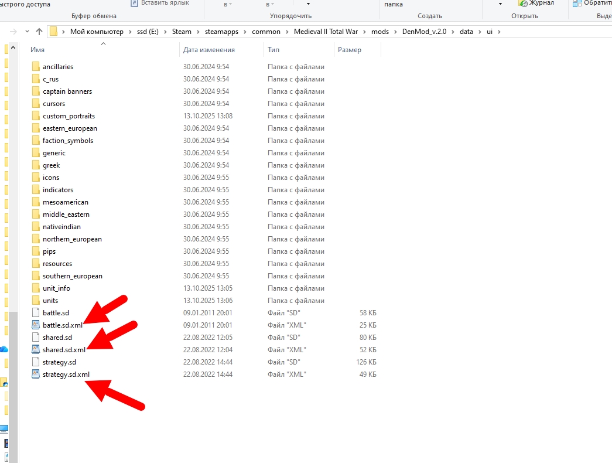Click the units folder icon
Viewport: 612px width, 463px height.
pyautogui.click(x=36, y=301)
